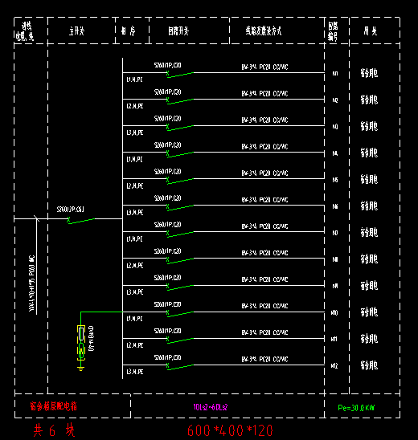Screen dimensions: 418x440
Task: Click the 主开关 column header
Action: [x=76, y=31]
